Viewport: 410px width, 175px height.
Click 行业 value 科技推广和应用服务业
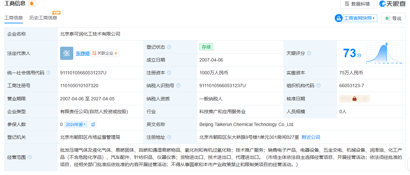pos(222,112)
